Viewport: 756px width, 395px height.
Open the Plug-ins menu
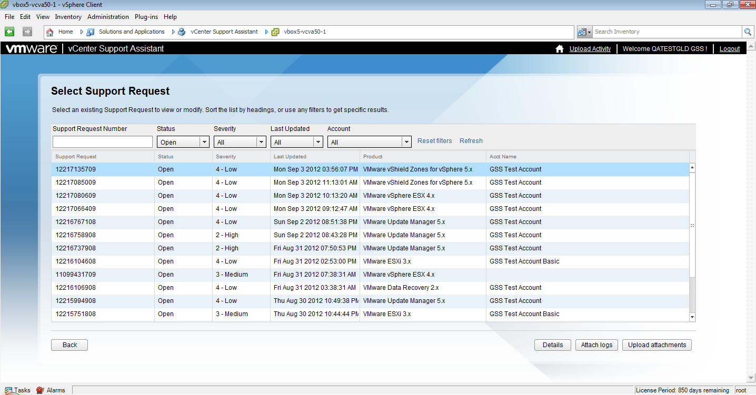point(147,17)
